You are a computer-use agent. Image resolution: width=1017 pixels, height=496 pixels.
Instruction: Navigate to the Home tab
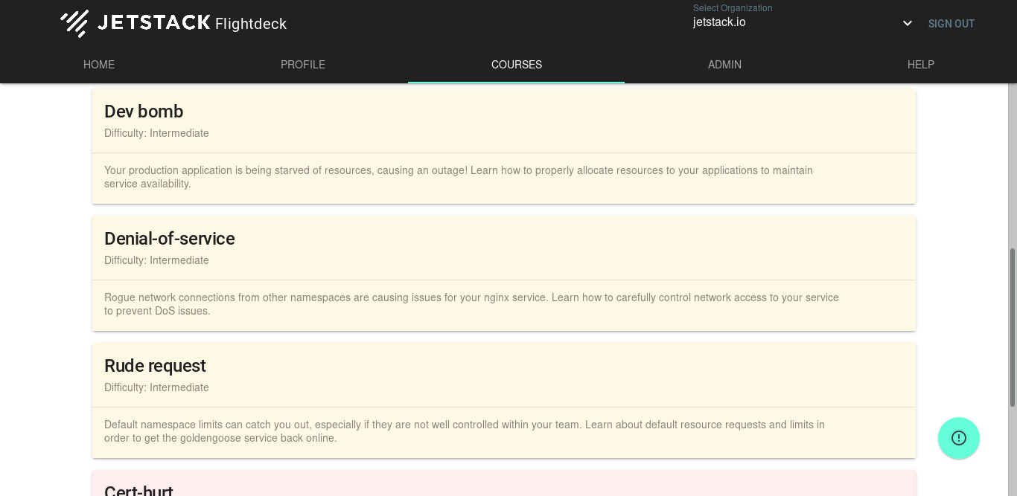click(99, 65)
